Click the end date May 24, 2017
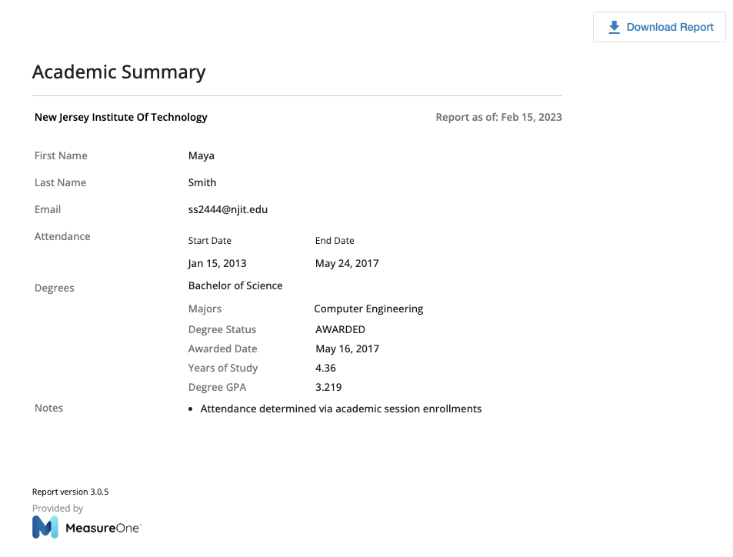This screenshot has width=733, height=557. point(347,263)
